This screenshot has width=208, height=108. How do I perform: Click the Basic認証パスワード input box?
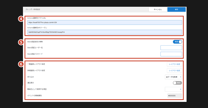(x=171, y=54)
